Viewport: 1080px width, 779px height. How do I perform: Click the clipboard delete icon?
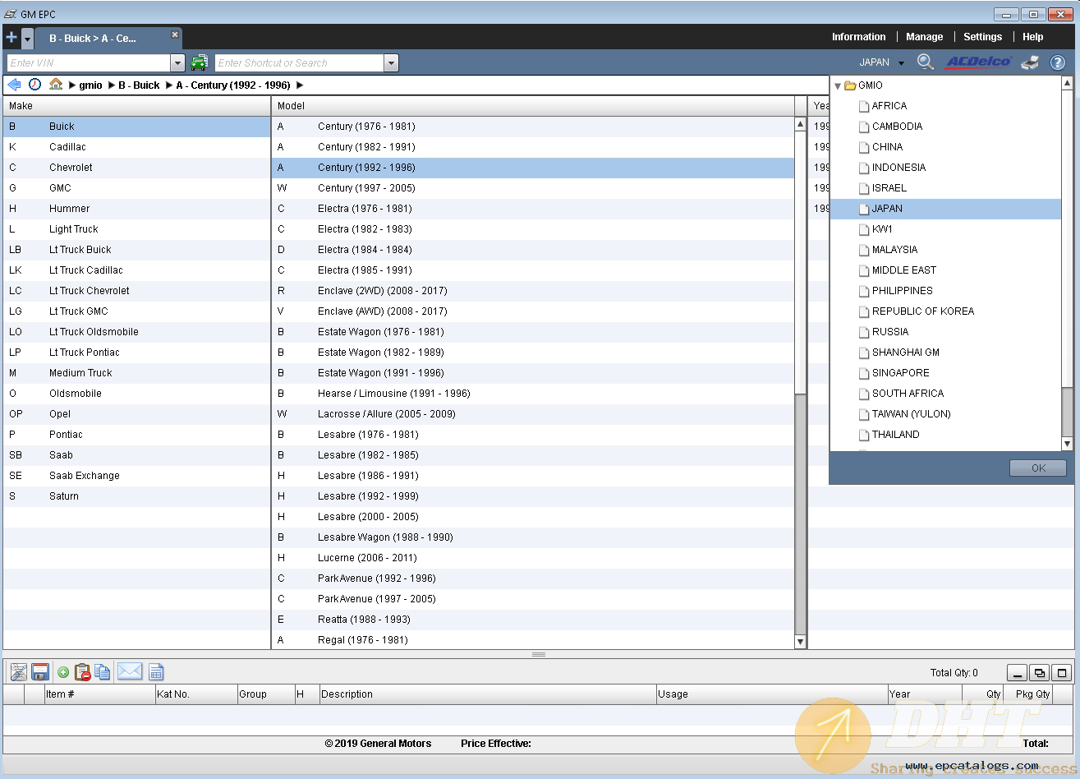82,672
